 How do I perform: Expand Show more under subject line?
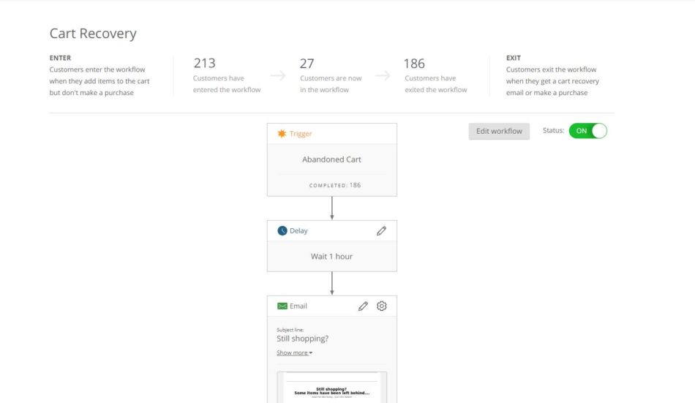tap(294, 353)
